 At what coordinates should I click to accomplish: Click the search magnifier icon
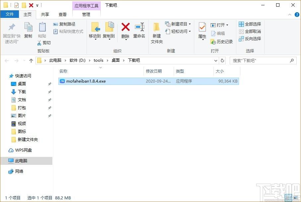[292, 61]
